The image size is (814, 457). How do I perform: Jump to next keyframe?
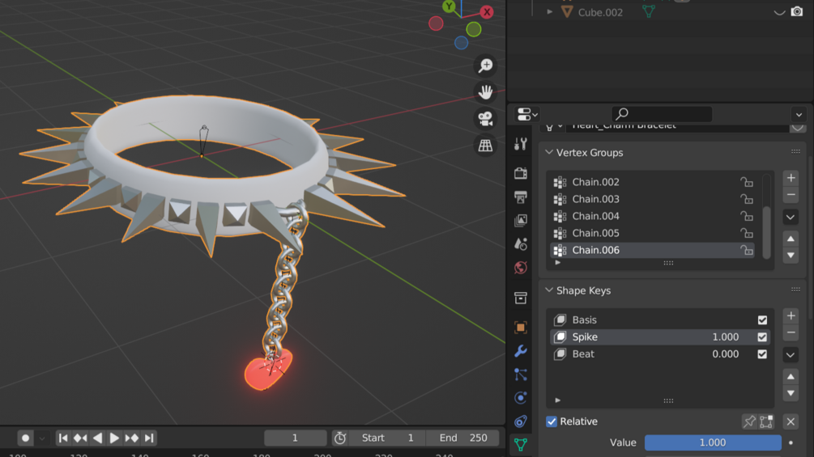tap(131, 438)
